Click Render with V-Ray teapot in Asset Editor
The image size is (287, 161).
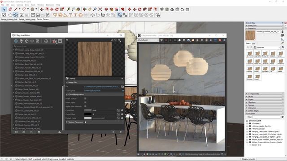54,41
